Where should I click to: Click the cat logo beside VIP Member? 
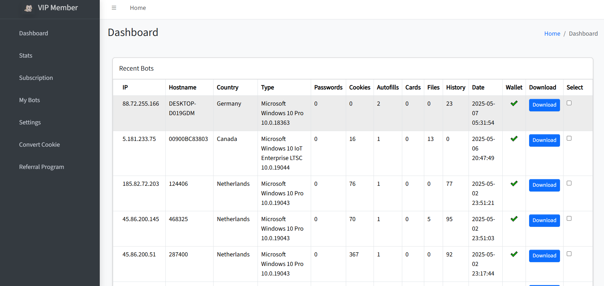28,8
